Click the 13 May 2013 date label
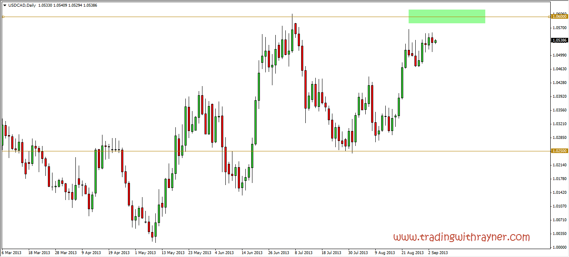This screenshot has width=569, height=257. click(173, 252)
